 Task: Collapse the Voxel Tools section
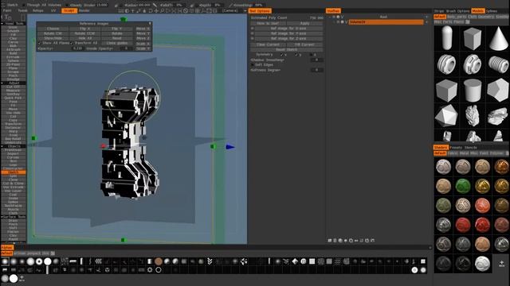2,24
